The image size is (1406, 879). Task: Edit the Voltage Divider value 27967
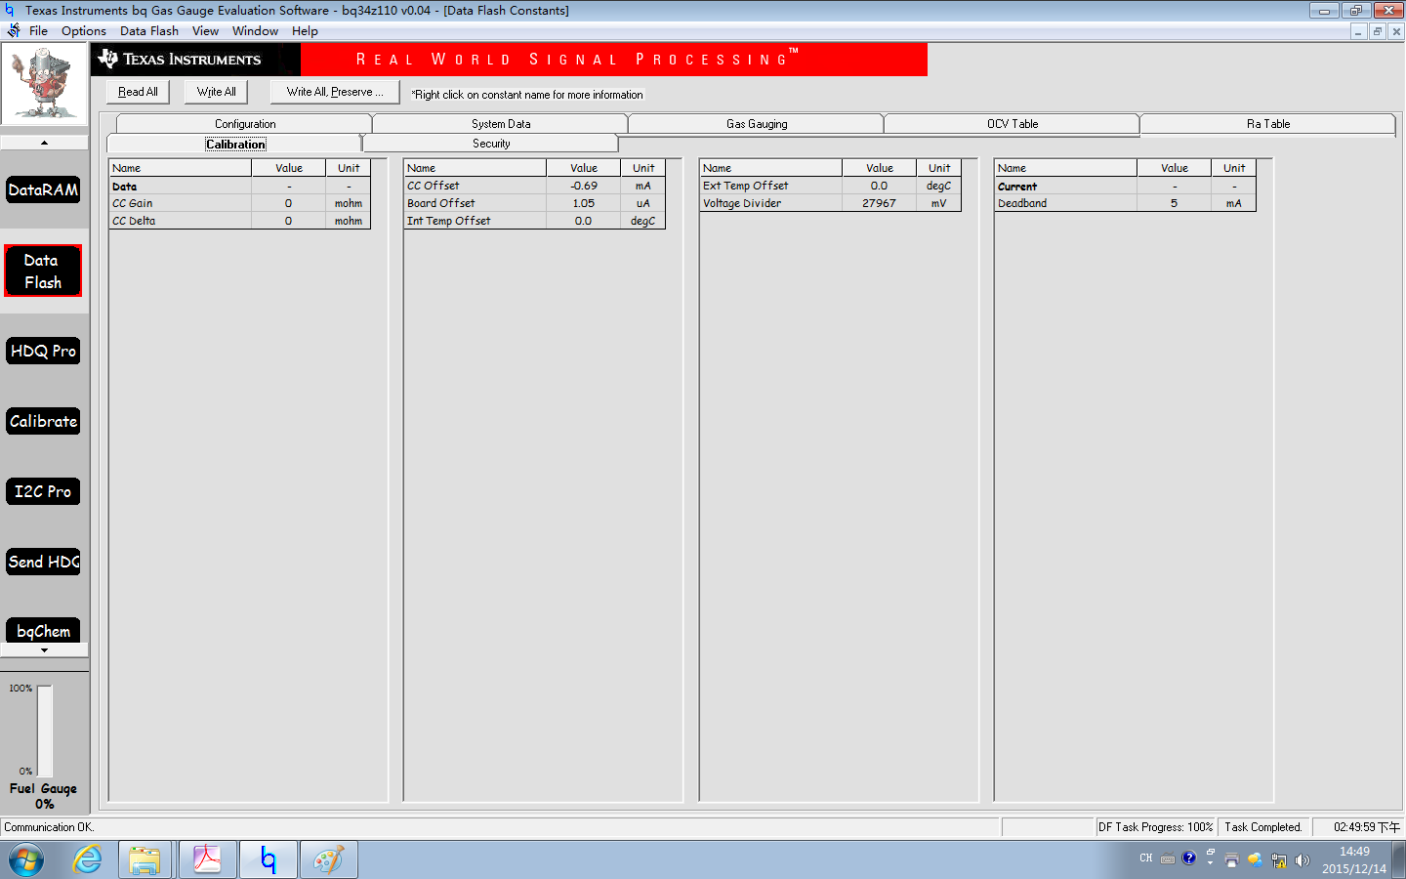880,203
